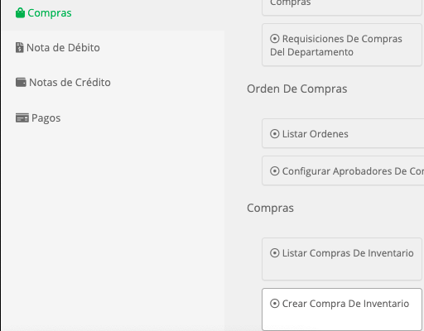The image size is (424, 331).
Task: Choose Crear Compra De Inventario
Action: (342, 309)
